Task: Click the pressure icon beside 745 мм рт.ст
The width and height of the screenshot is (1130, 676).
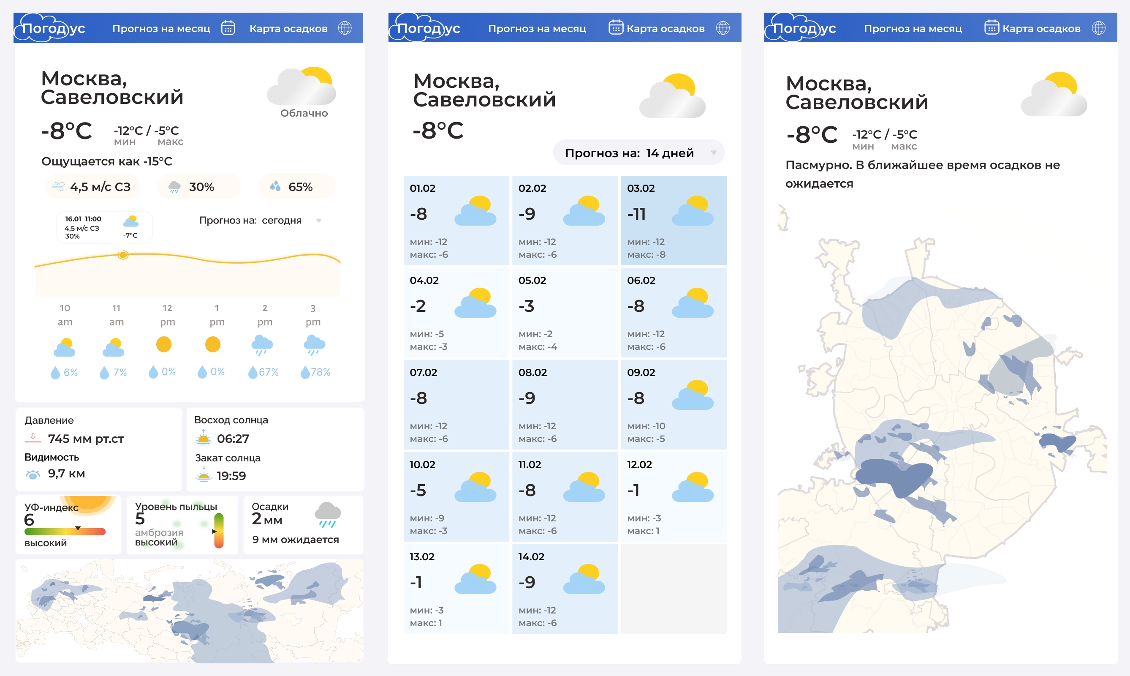Action: pos(33,438)
